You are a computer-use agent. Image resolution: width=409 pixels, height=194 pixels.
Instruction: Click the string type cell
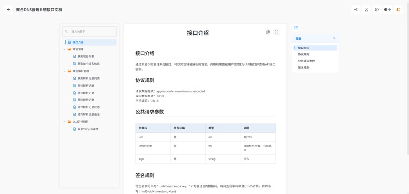[223, 159]
